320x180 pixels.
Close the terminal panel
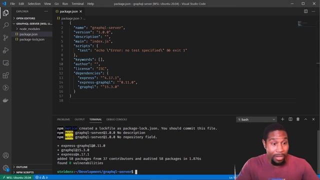coord(313,119)
